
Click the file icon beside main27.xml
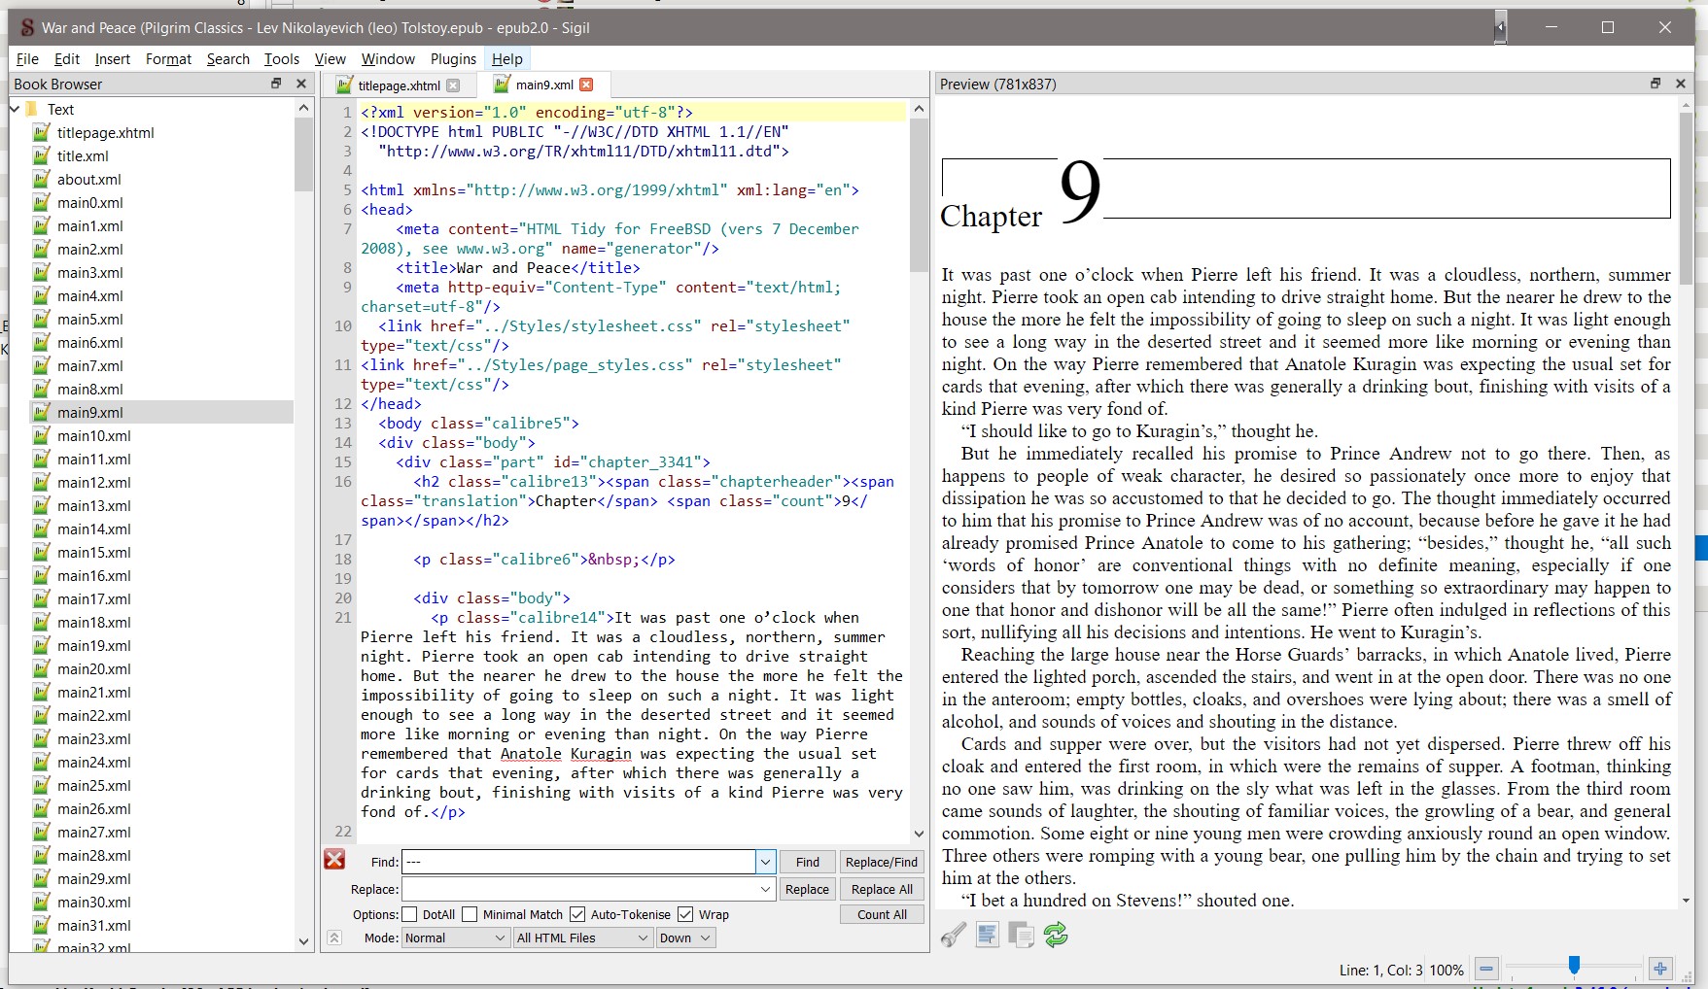click(x=41, y=832)
